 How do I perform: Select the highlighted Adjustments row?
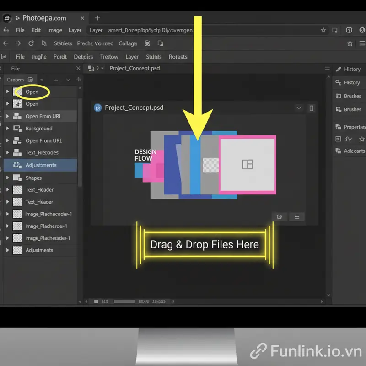41,165
